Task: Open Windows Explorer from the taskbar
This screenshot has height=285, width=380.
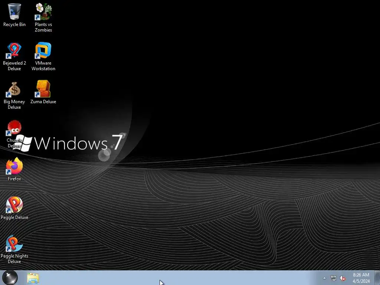Action: pyautogui.click(x=33, y=278)
